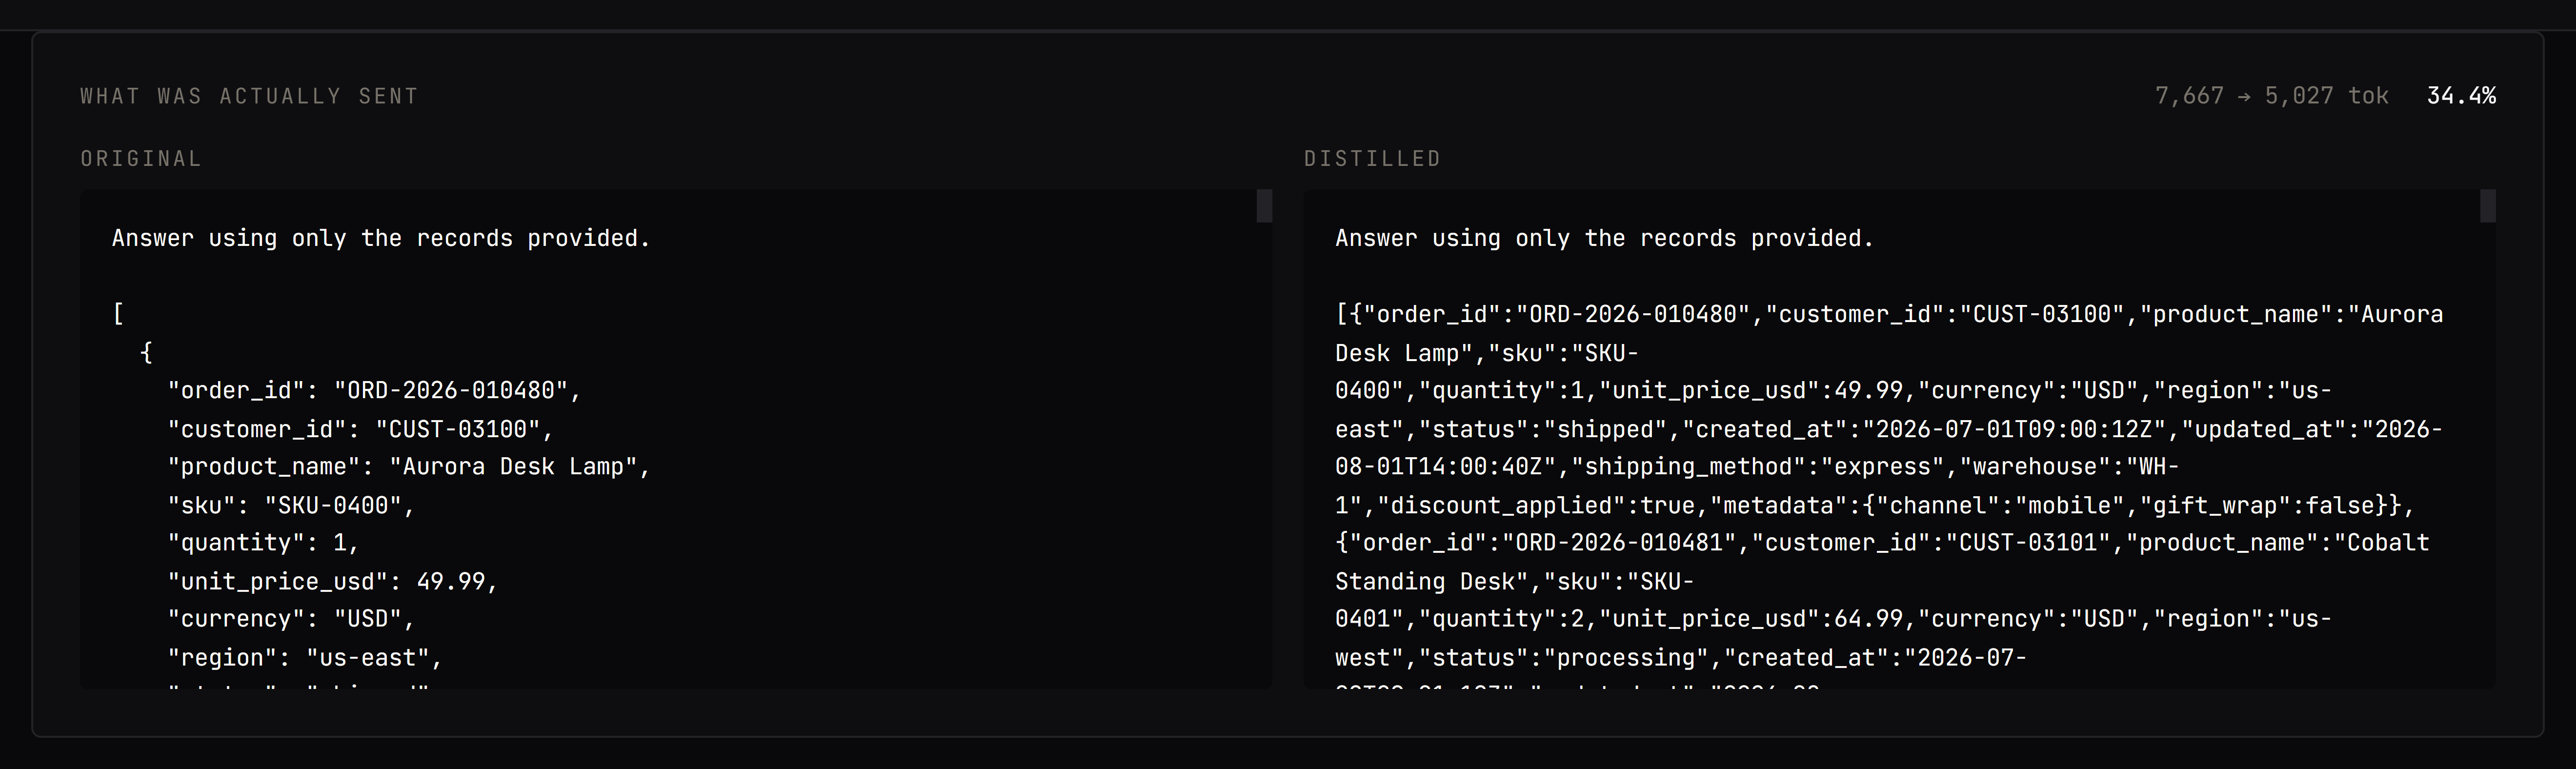Click the "quantity": 1 line
Screen dimensions: 2576x769
pyautogui.click(x=263, y=543)
